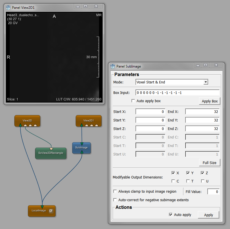Select the SubImage module node
The image size is (230, 229).
click(x=81, y=148)
